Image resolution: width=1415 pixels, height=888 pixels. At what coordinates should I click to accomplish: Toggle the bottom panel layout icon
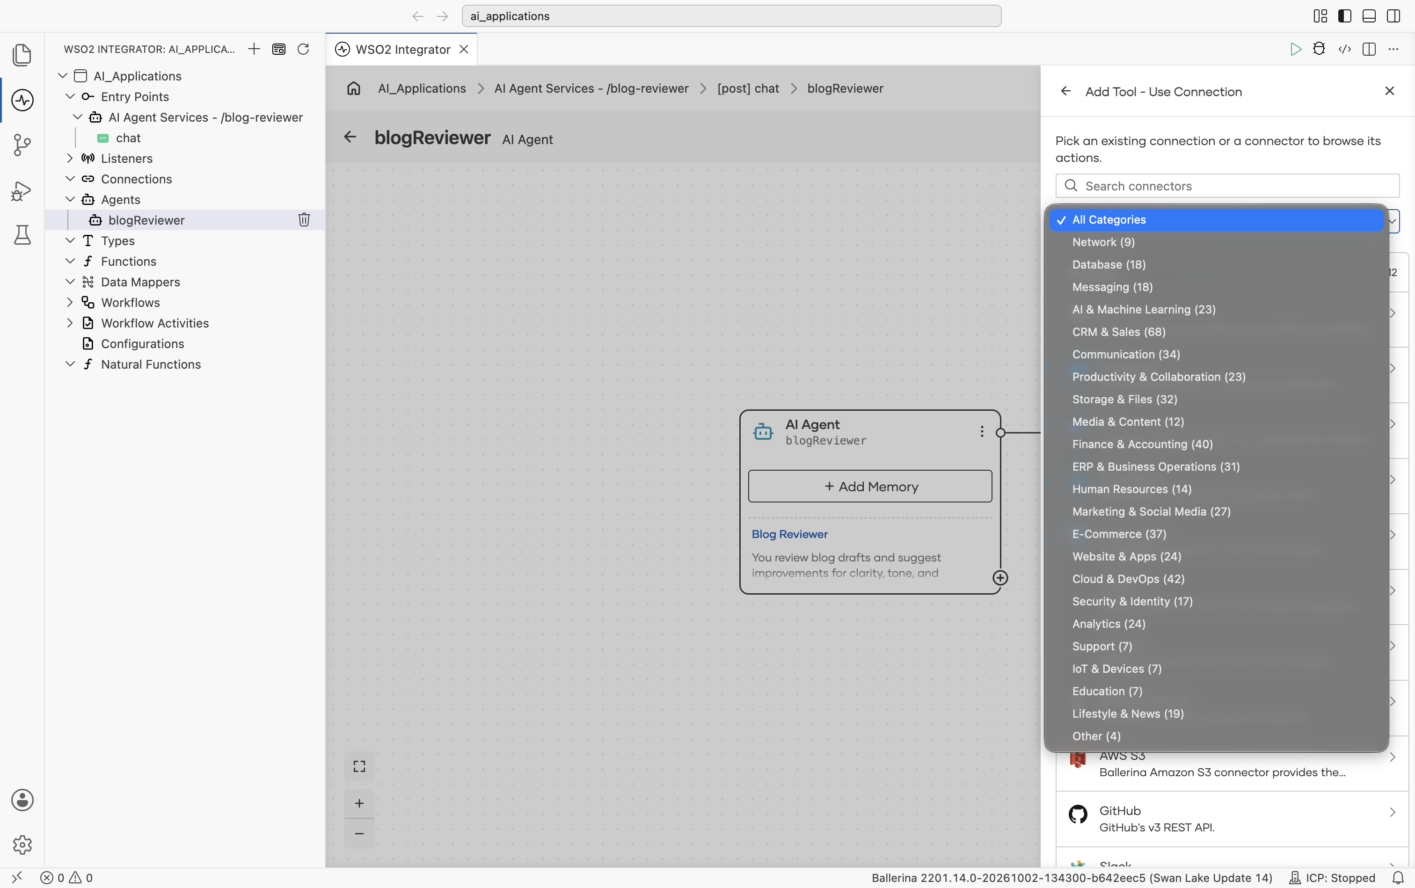point(1369,16)
